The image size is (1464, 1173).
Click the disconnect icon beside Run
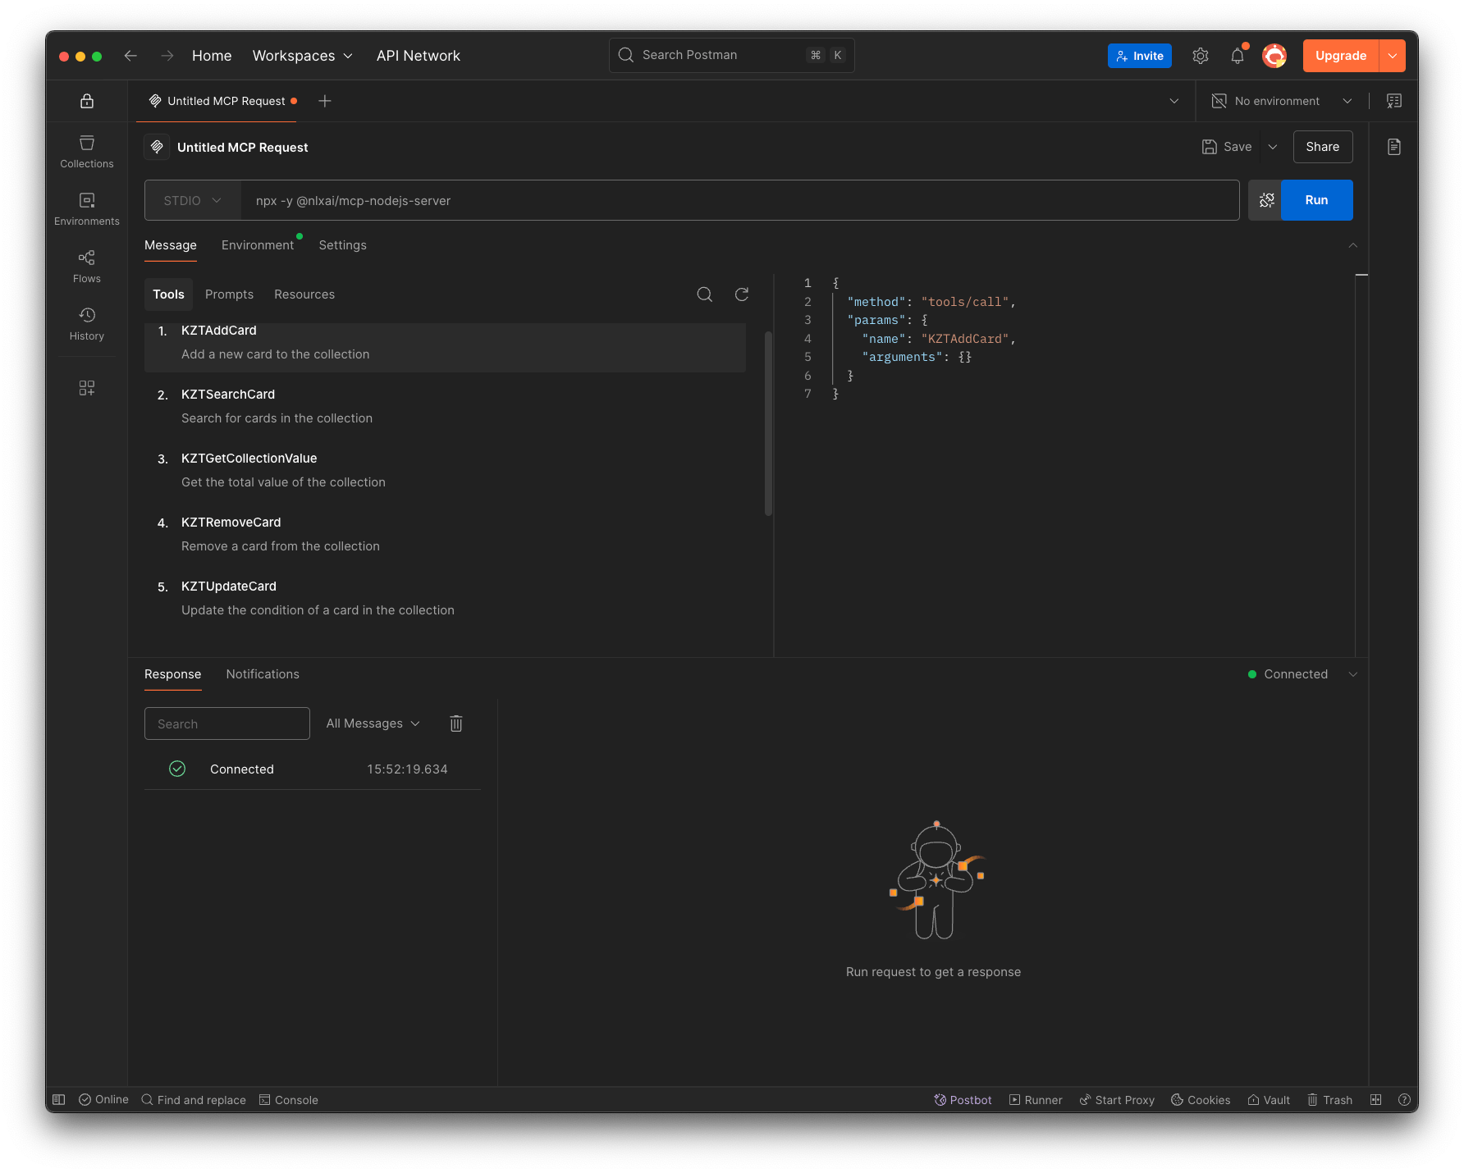[x=1266, y=200]
